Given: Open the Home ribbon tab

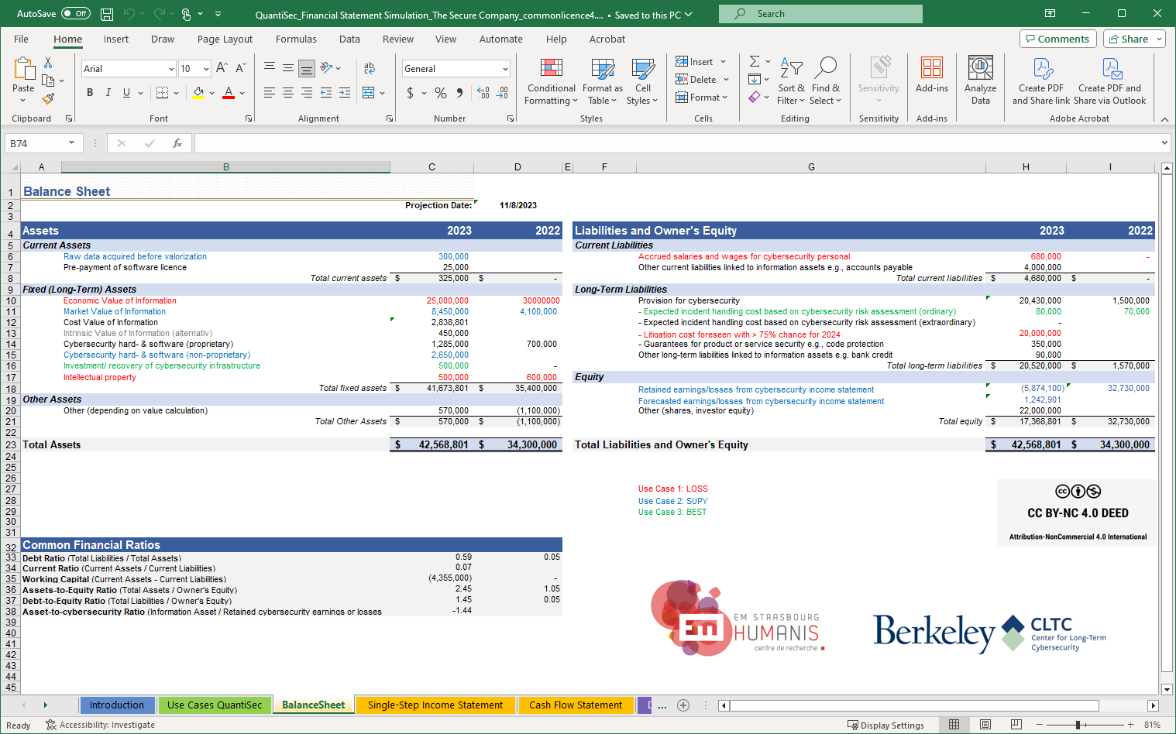Looking at the screenshot, I should [x=68, y=39].
